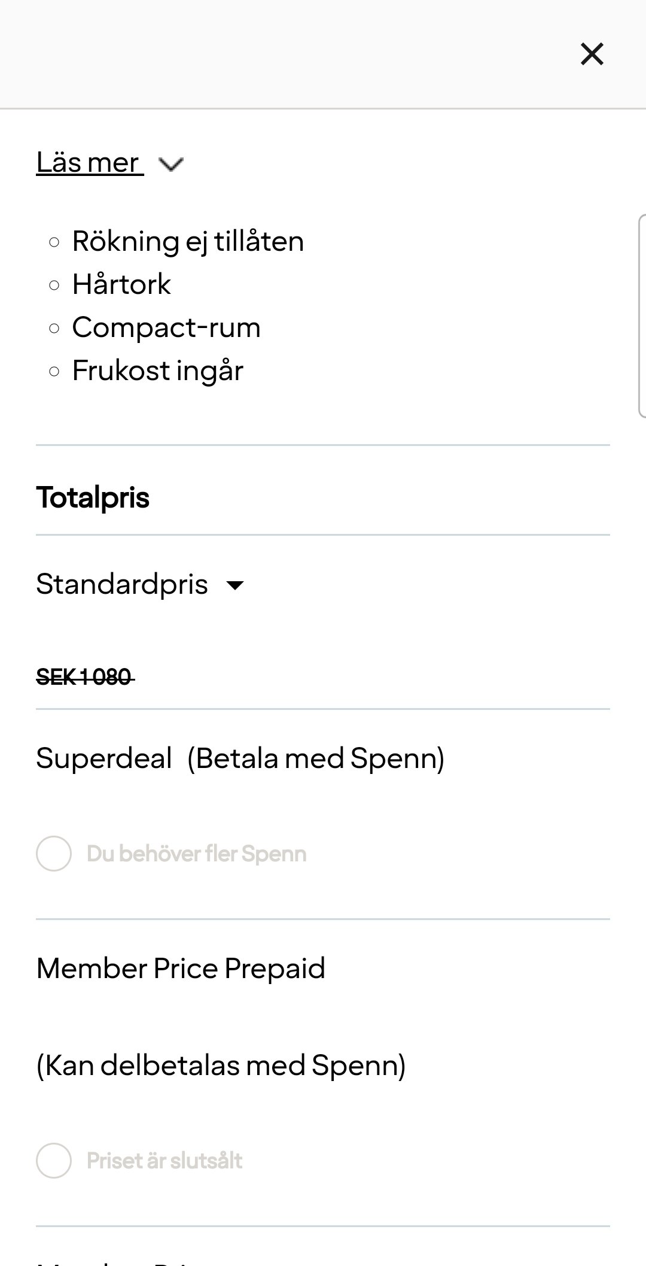Image resolution: width=646 pixels, height=1266 pixels.
Task: Click the Compact-rum list item
Action: tap(166, 327)
